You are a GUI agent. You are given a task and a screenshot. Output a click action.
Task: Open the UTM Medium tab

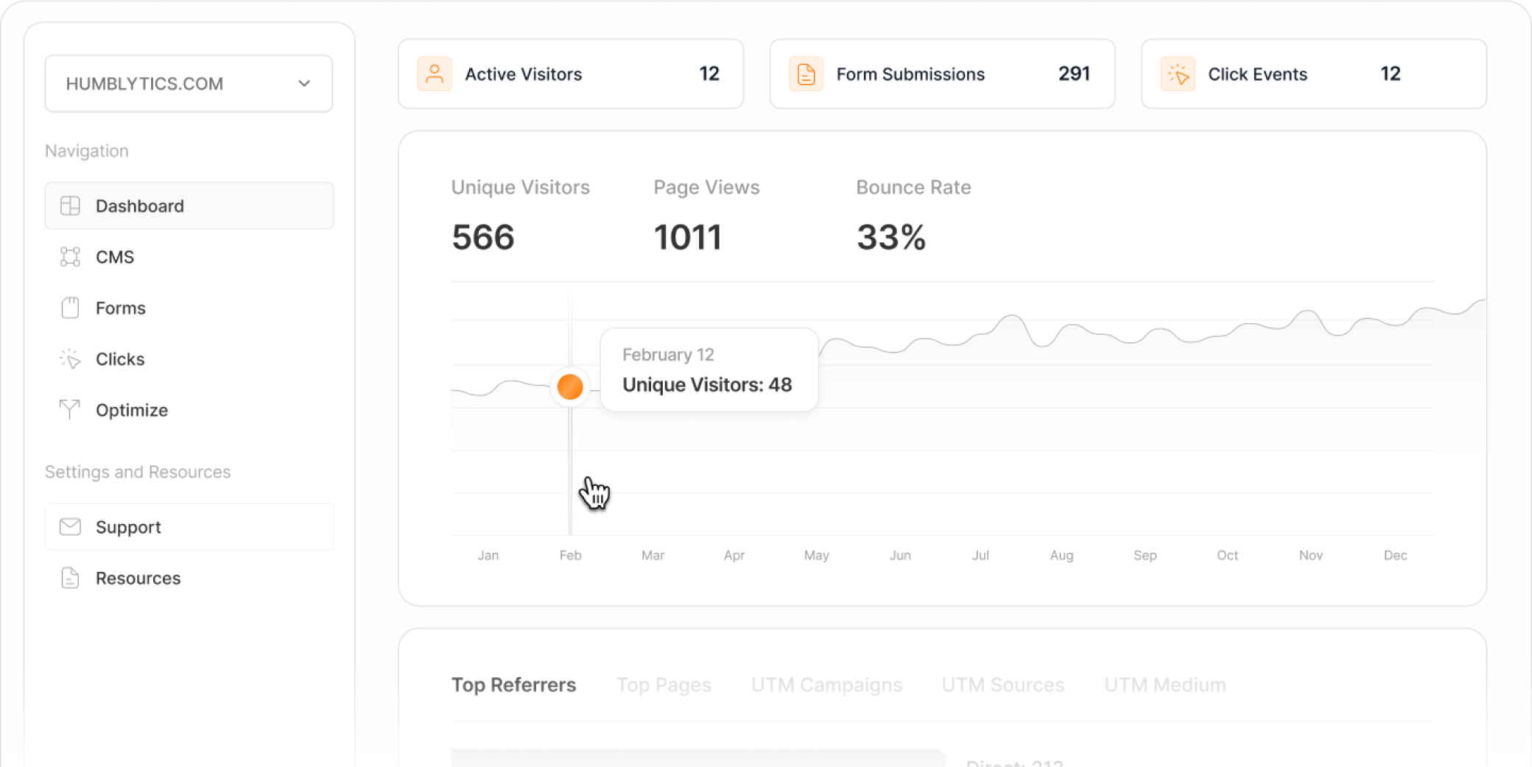pyautogui.click(x=1164, y=685)
